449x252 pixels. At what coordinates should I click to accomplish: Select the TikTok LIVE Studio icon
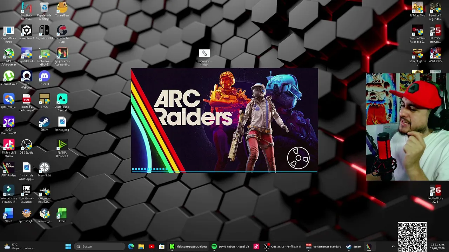coord(8,148)
